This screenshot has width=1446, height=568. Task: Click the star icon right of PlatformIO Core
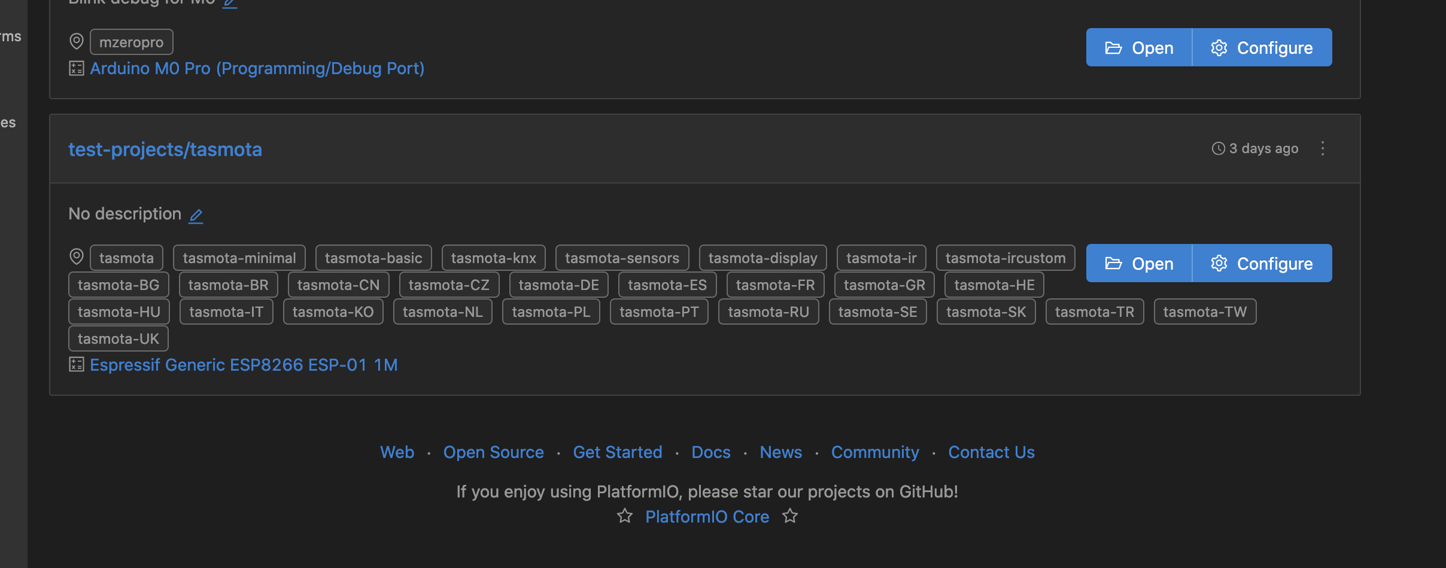pyautogui.click(x=789, y=515)
